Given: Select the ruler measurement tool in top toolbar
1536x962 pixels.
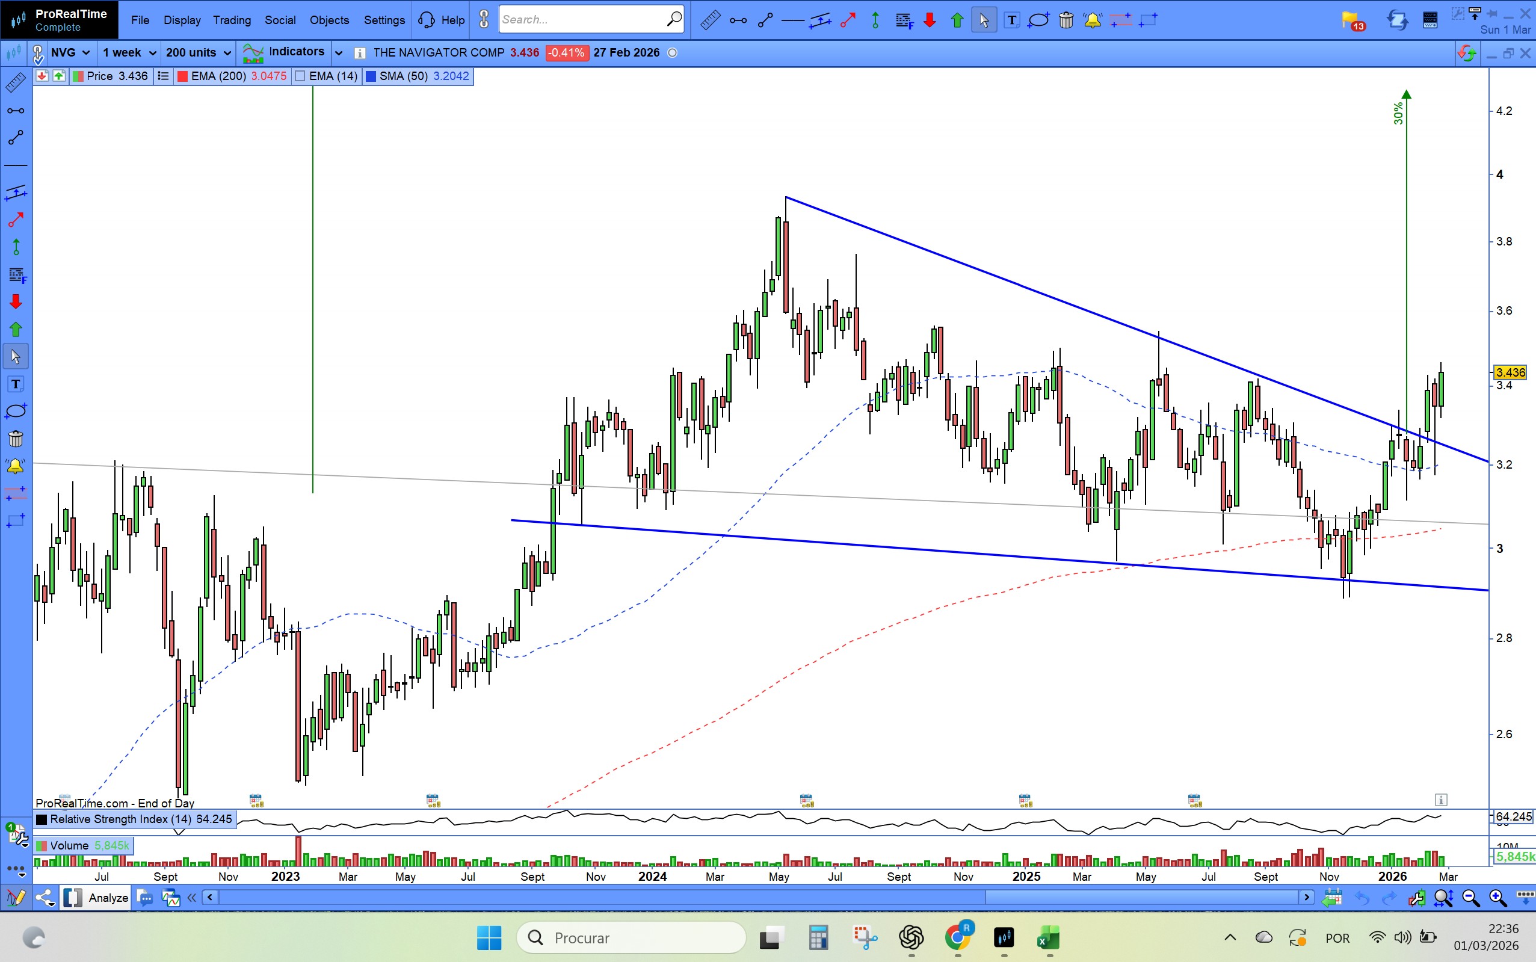Looking at the screenshot, I should (x=710, y=20).
